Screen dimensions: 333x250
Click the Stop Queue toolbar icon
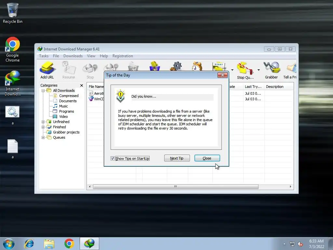245,70
